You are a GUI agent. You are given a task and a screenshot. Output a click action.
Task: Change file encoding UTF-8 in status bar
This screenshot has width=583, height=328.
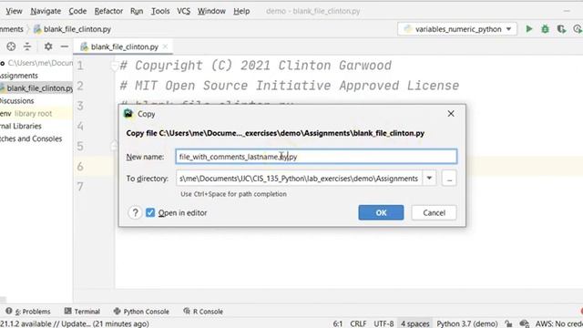click(x=384, y=323)
